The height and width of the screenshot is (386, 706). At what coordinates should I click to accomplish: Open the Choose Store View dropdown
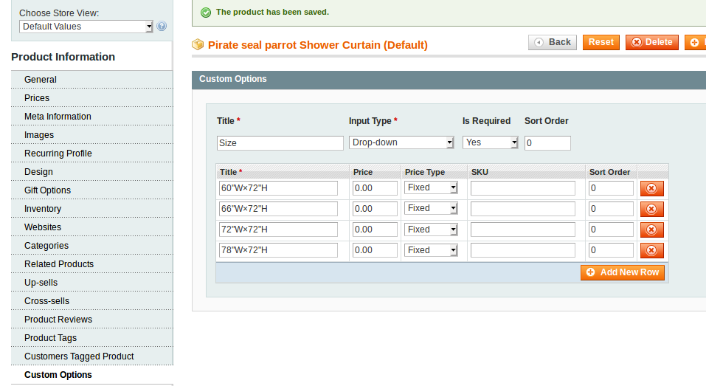point(86,27)
